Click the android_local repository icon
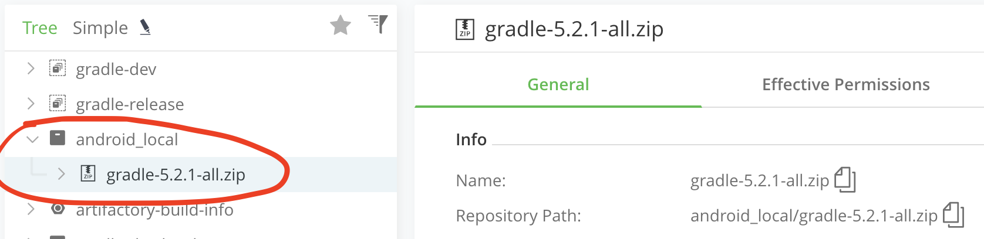 point(58,138)
